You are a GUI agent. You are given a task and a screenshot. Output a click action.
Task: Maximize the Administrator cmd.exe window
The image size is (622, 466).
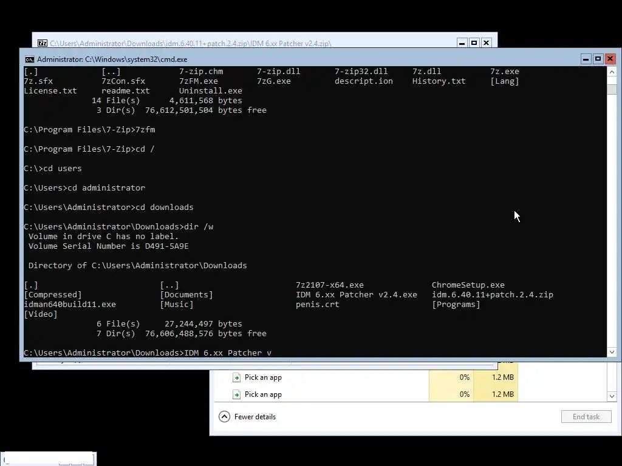point(598,59)
